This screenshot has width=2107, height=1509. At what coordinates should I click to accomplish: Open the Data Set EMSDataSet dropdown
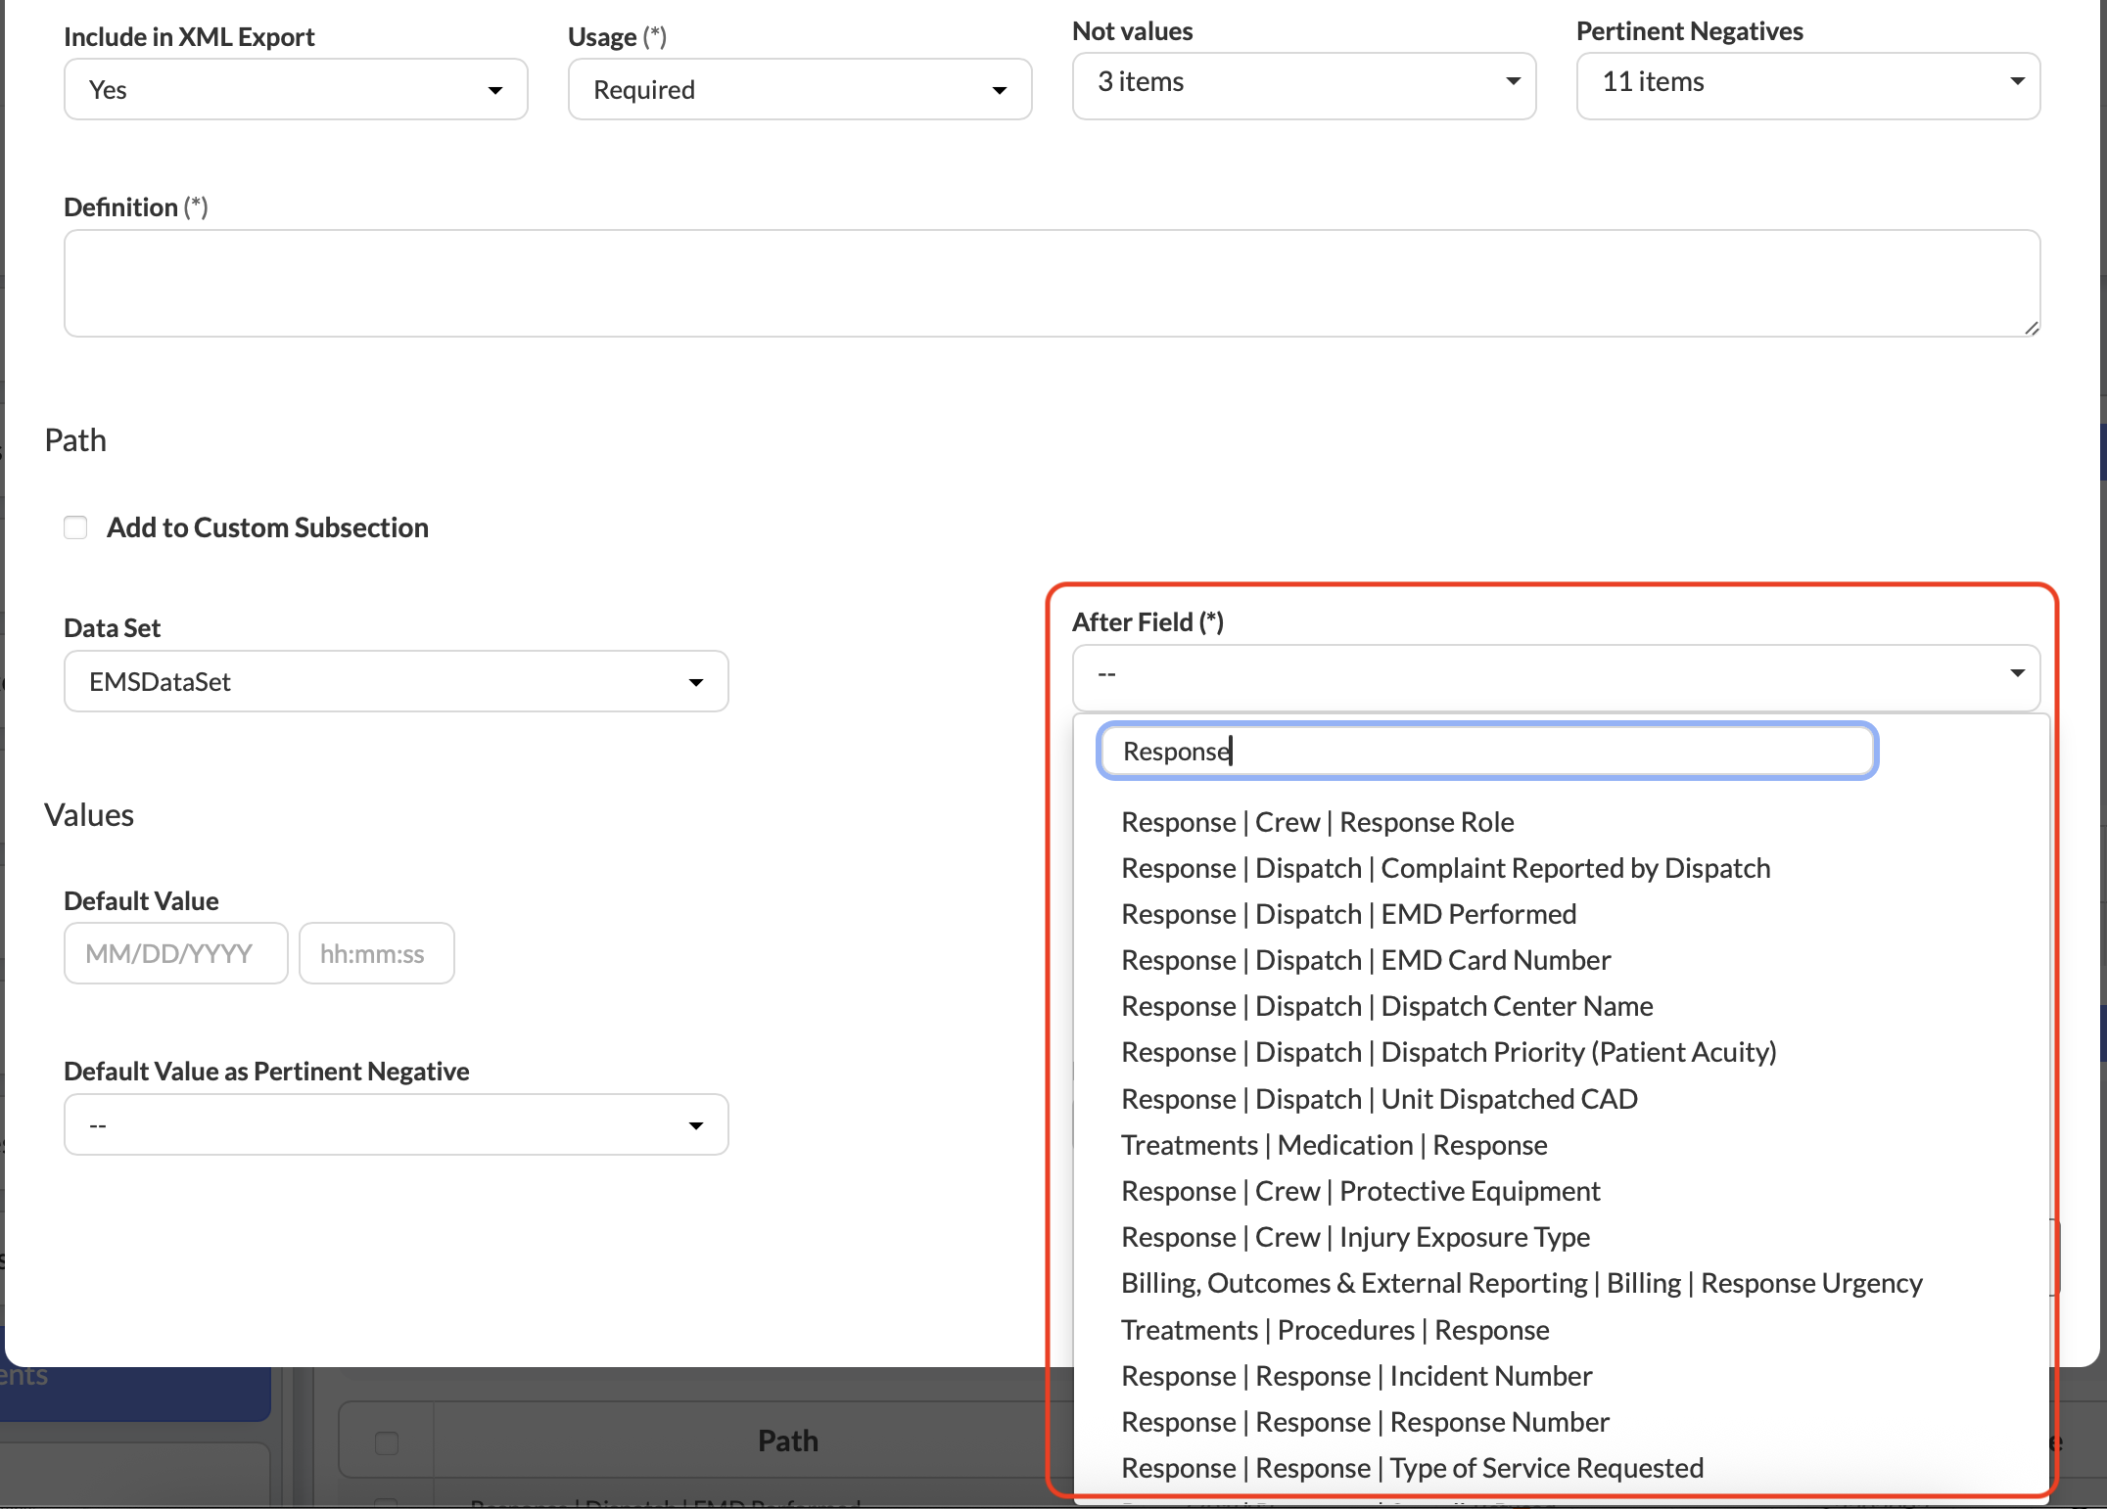396,682
